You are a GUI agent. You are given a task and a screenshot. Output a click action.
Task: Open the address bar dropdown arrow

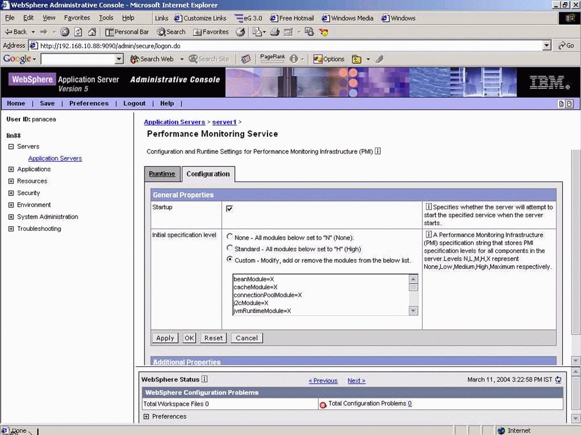(x=547, y=45)
